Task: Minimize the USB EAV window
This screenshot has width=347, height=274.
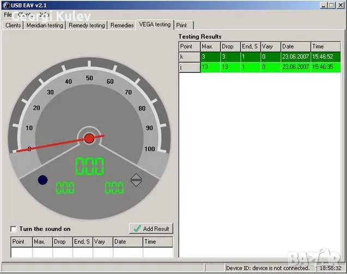Action: pyautogui.click(x=325, y=5)
